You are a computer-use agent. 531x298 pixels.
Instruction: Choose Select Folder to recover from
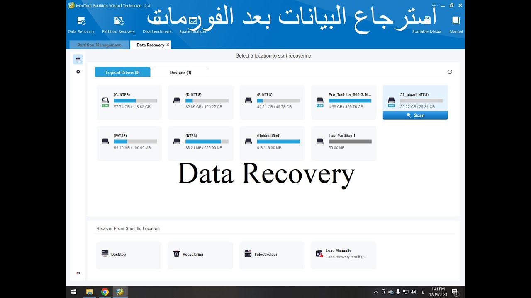pyautogui.click(x=272, y=255)
